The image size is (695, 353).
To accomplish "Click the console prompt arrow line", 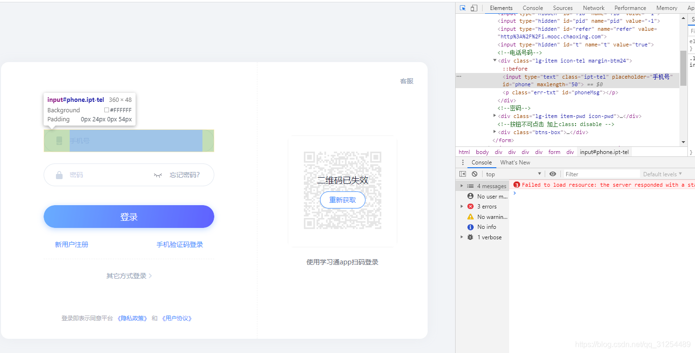I will point(515,193).
